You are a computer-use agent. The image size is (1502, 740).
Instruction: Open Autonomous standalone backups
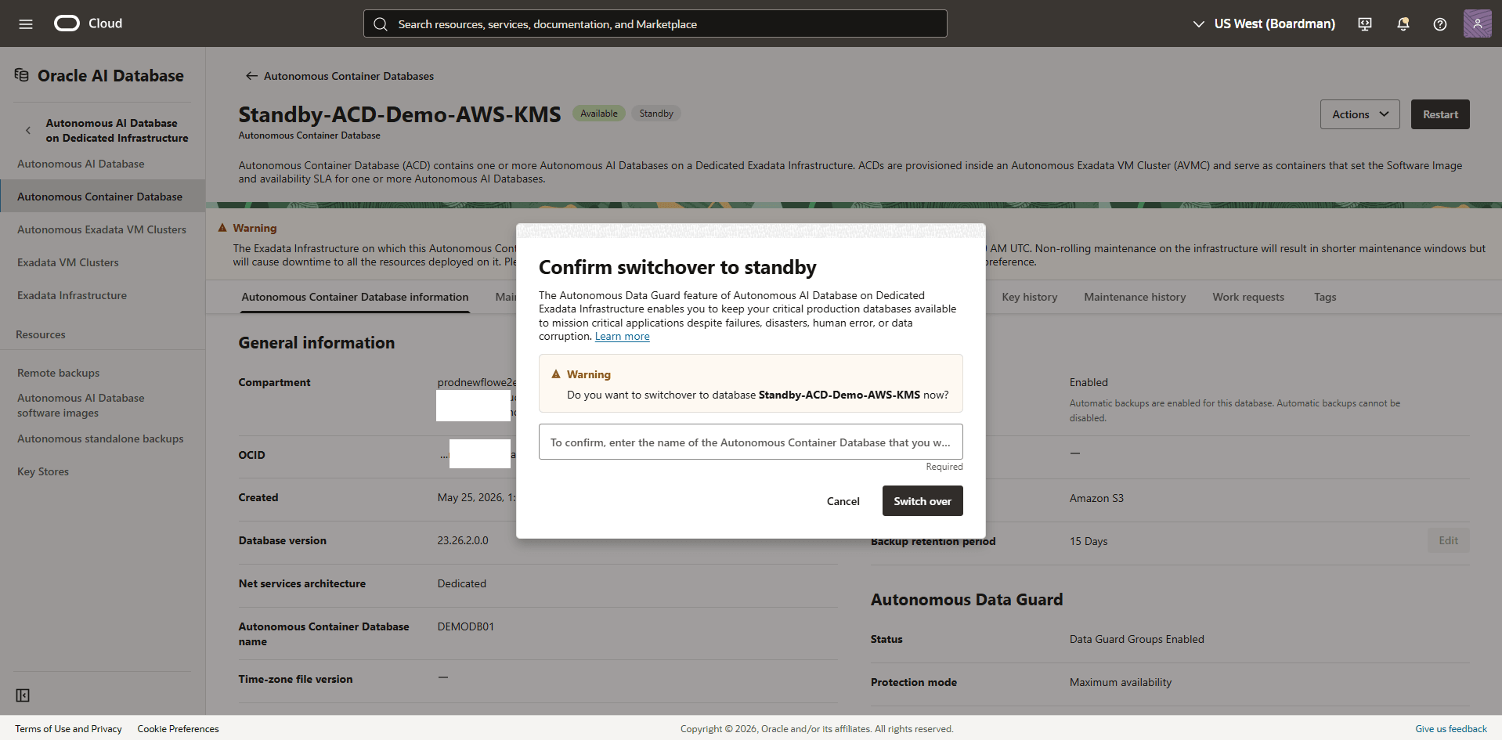click(x=100, y=439)
